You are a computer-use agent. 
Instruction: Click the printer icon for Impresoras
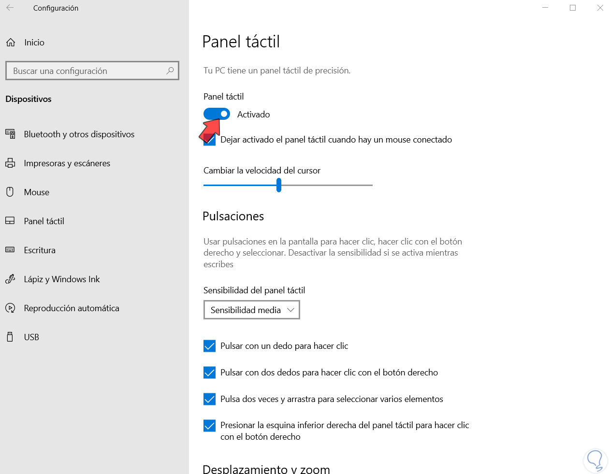point(10,163)
